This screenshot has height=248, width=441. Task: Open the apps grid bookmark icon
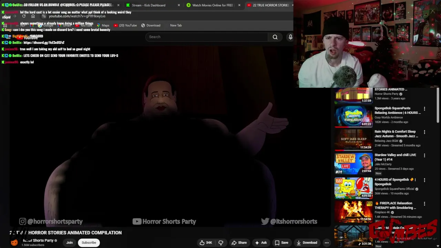coord(5,25)
